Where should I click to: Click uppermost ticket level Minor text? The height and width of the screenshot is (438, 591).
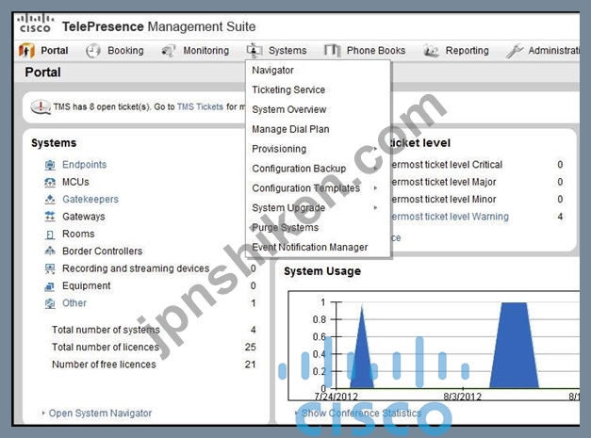click(443, 200)
